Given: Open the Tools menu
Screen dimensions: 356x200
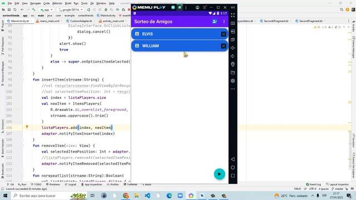Looking at the screenshot, I should pyautogui.click(x=84, y=3).
